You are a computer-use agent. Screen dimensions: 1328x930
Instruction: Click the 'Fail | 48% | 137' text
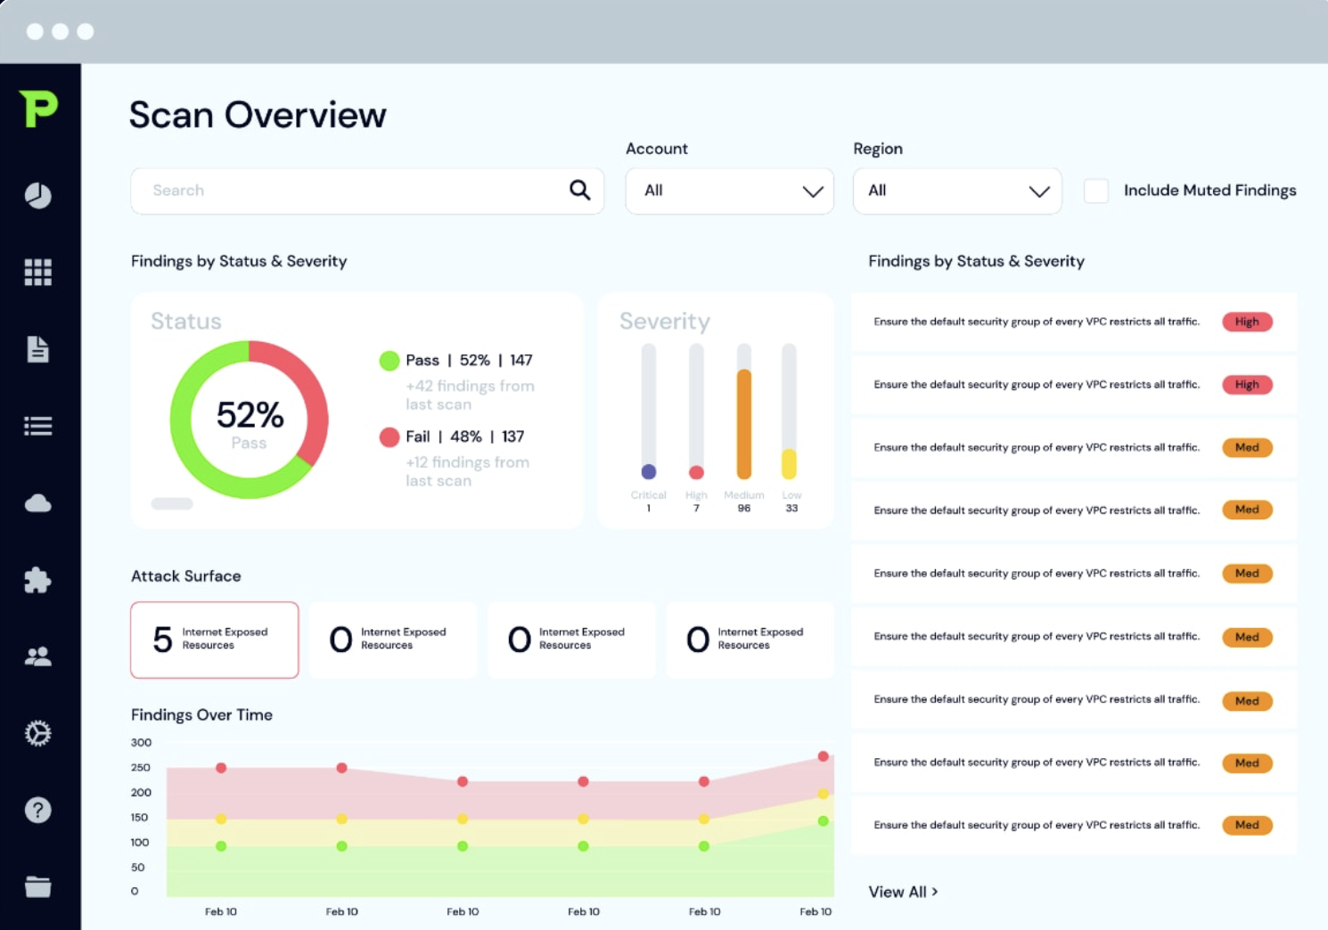(x=464, y=436)
